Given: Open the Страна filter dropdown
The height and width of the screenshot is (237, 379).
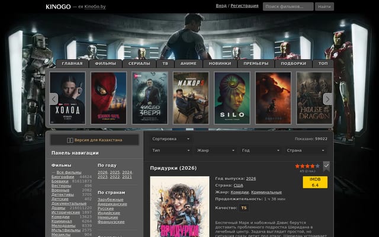Looking at the screenshot, I should 306,150.
